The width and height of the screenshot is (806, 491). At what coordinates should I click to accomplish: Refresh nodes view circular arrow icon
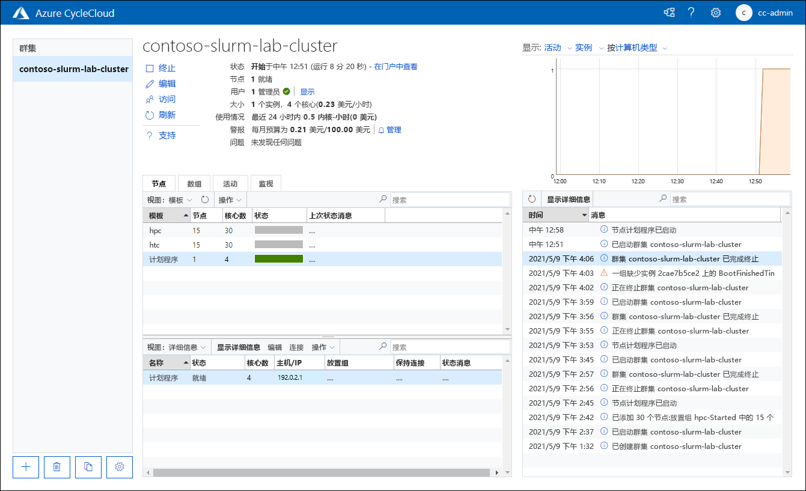tap(205, 200)
